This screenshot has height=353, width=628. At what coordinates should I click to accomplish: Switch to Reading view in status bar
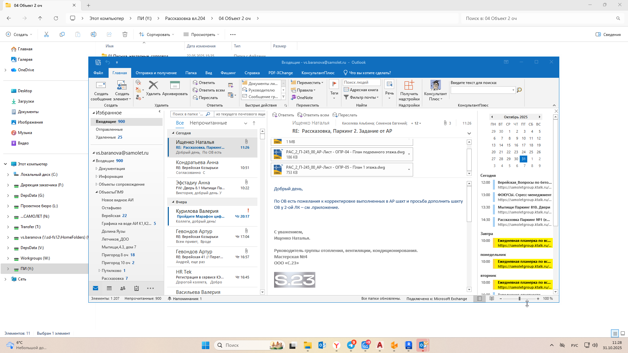(492, 298)
